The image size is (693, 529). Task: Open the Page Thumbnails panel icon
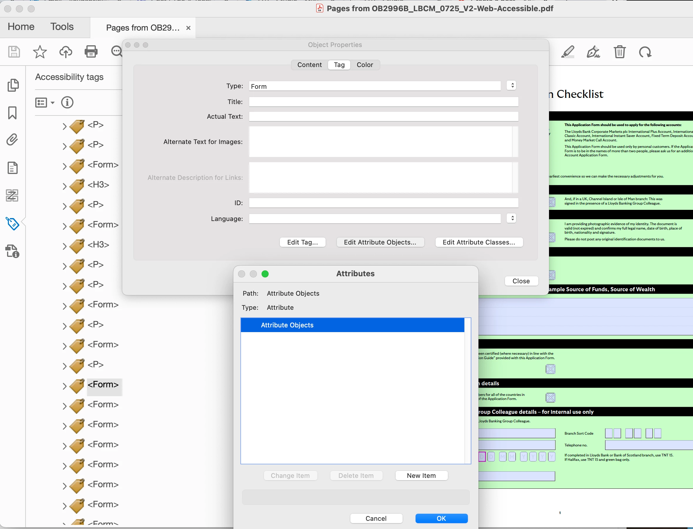click(13, 85)
